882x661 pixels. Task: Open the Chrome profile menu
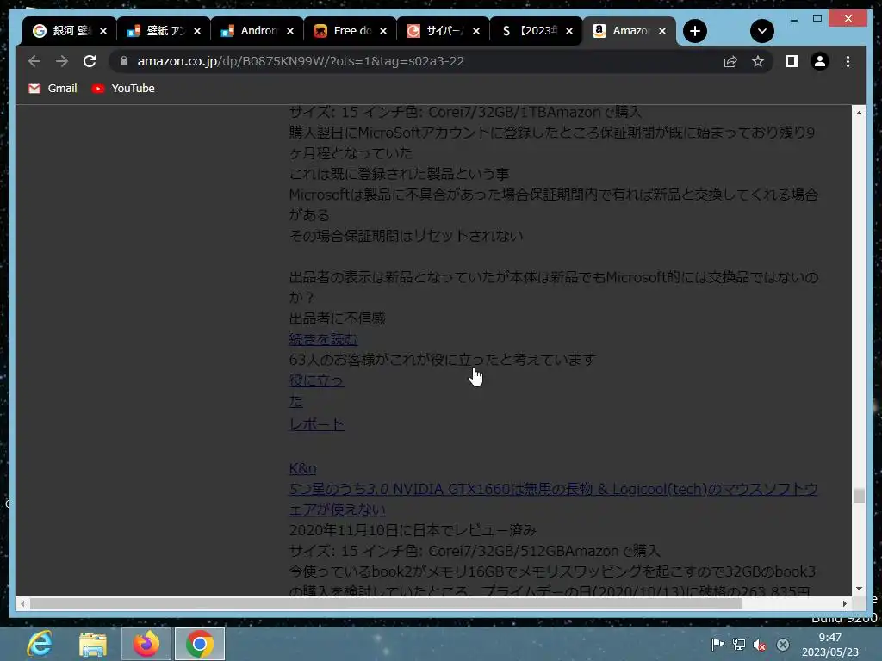(820, 61)
